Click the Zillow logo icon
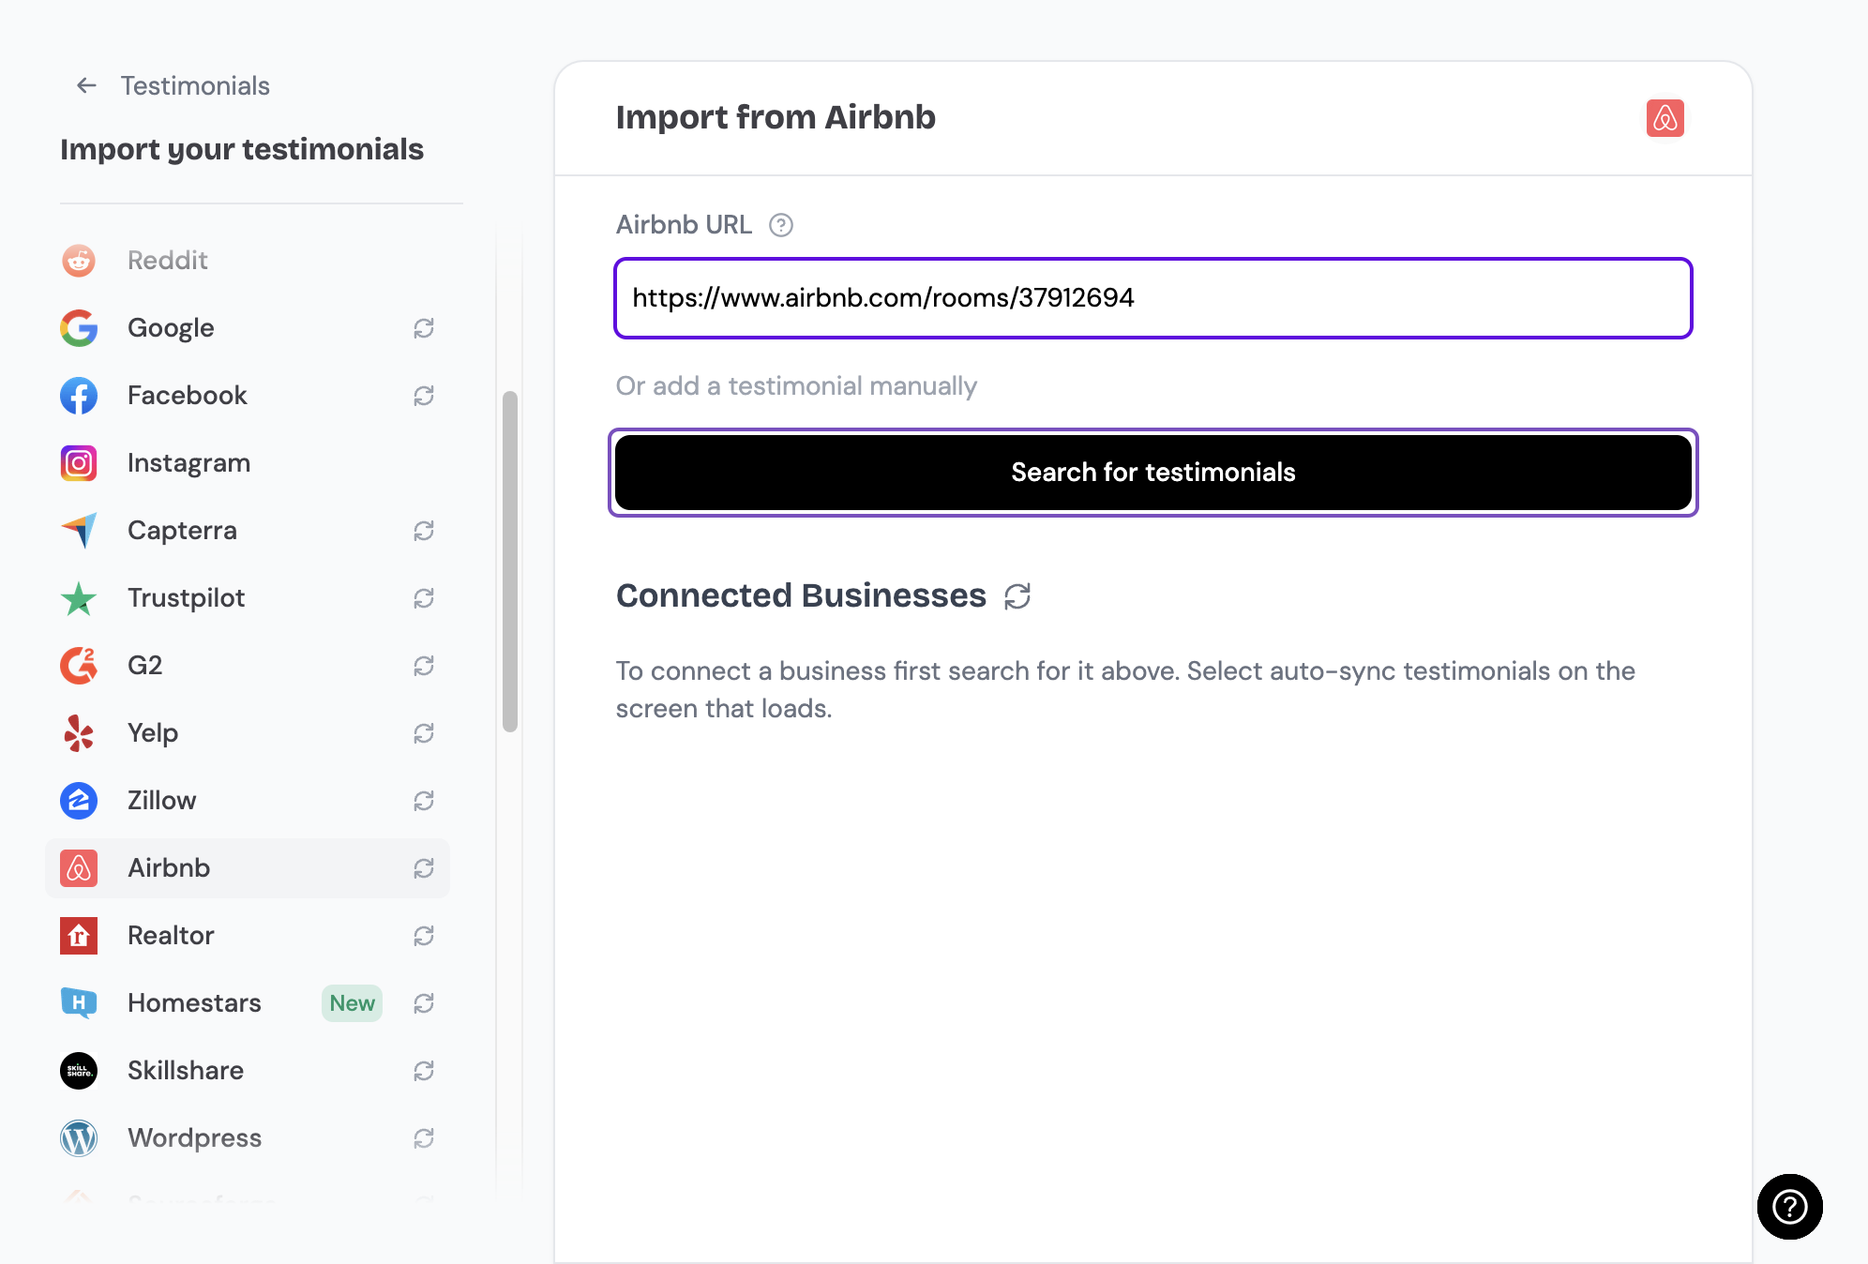The height and width of the screenshot is (1264, 1868). point(79,801)
